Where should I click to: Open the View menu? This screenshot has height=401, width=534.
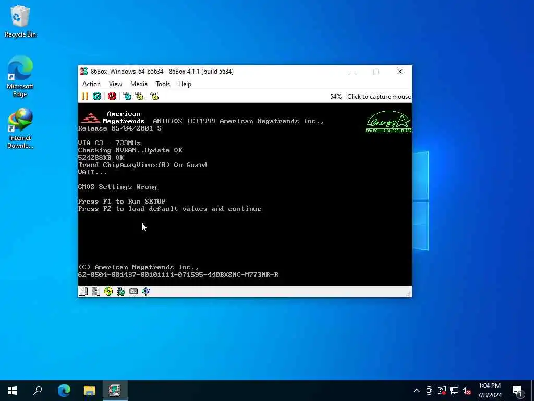click(115, 84)
